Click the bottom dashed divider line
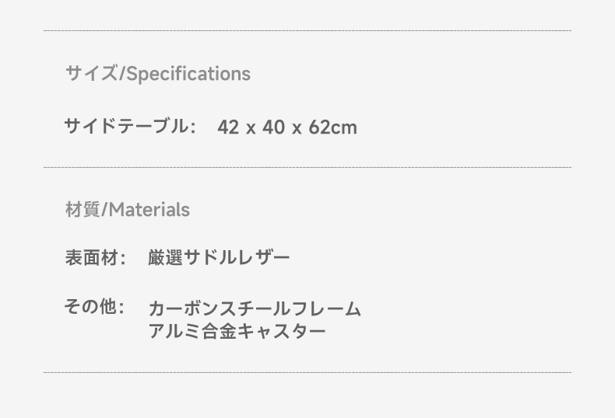Screen dimensions: 615x418 pos(307,372)
